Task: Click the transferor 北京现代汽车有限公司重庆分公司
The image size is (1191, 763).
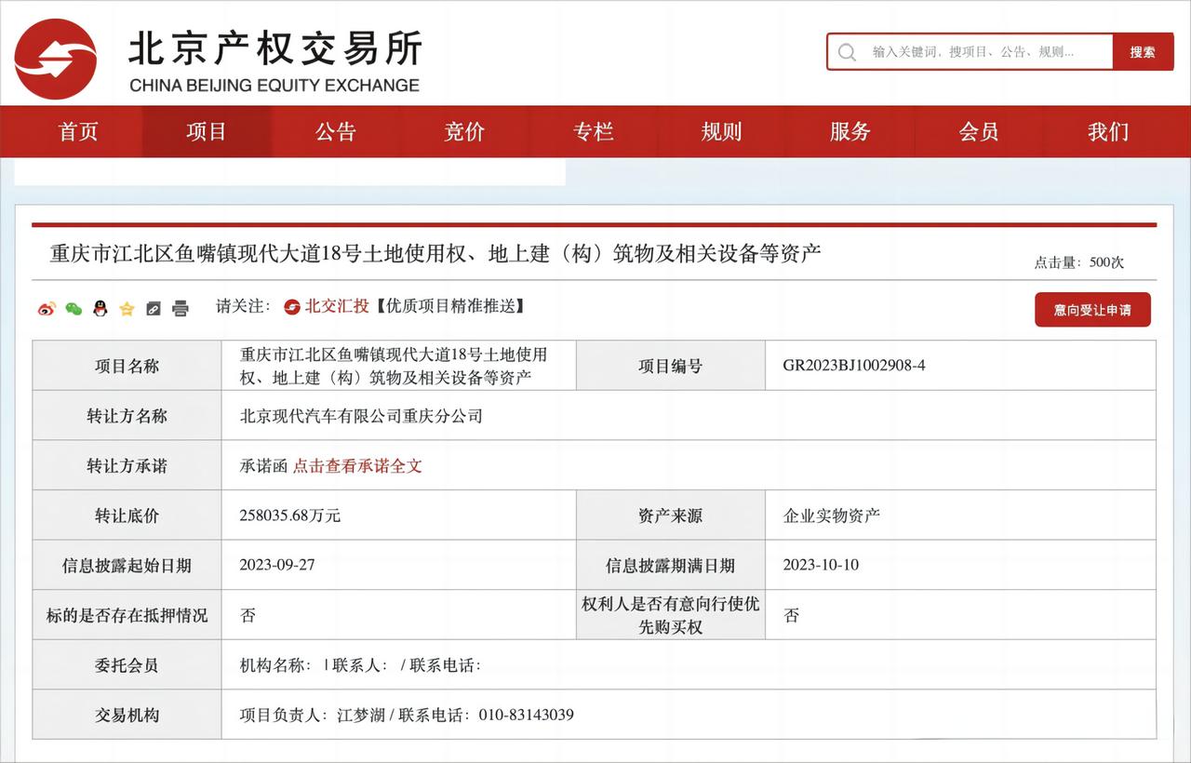Action: pyautogui.click(x=361, y=416)
